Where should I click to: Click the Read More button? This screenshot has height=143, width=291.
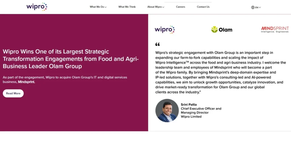point(13,94)
